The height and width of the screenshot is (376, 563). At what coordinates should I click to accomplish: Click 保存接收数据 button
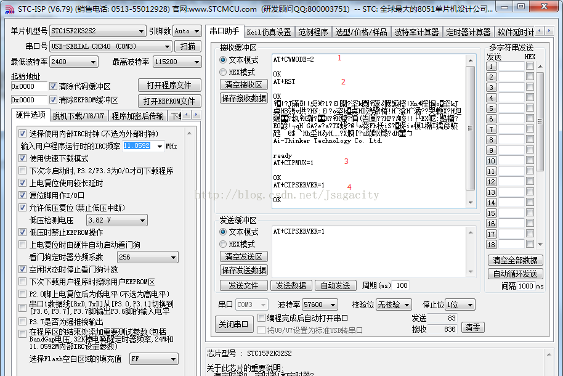tap(244, 98)
